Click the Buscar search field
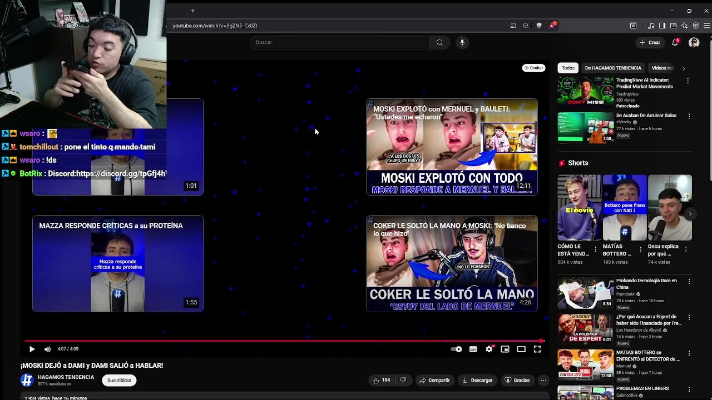This screenshot has height=400, width=712. pyautogui.click(x=339, y=42)
